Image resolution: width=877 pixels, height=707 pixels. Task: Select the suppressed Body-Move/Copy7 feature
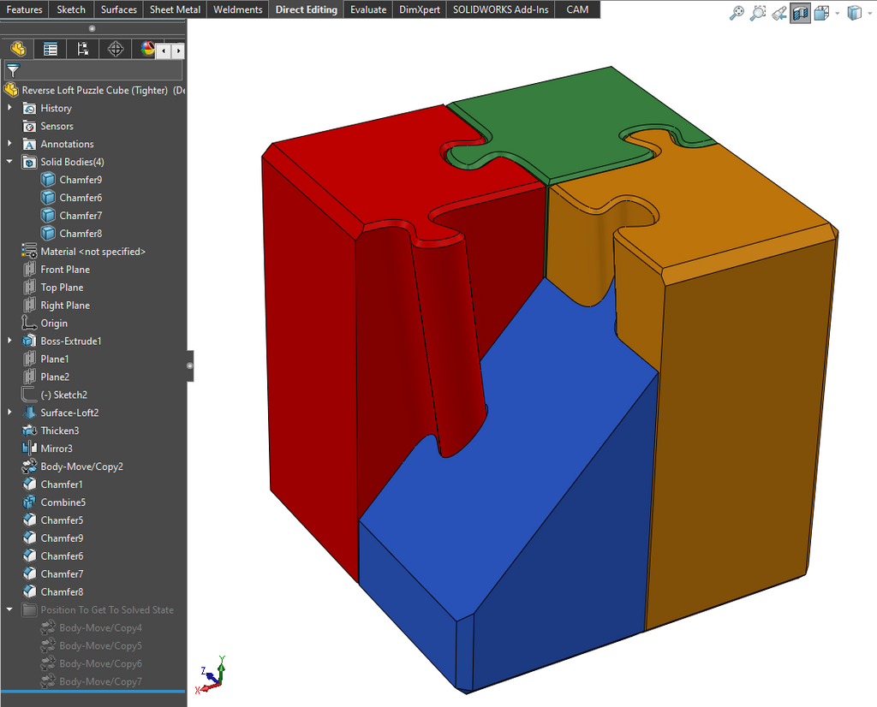tap(91, 681)
